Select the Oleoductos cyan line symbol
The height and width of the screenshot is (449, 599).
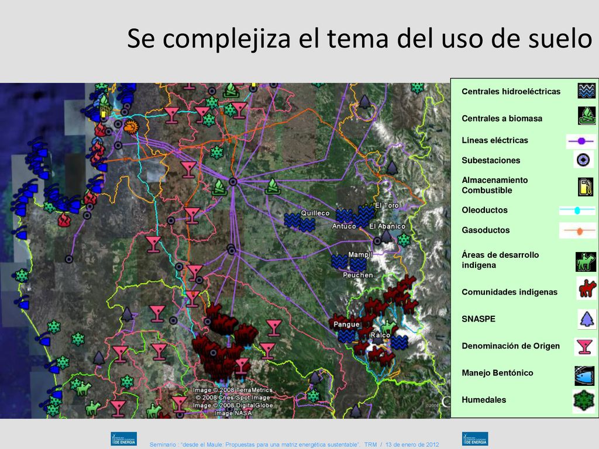pos(577,210)
